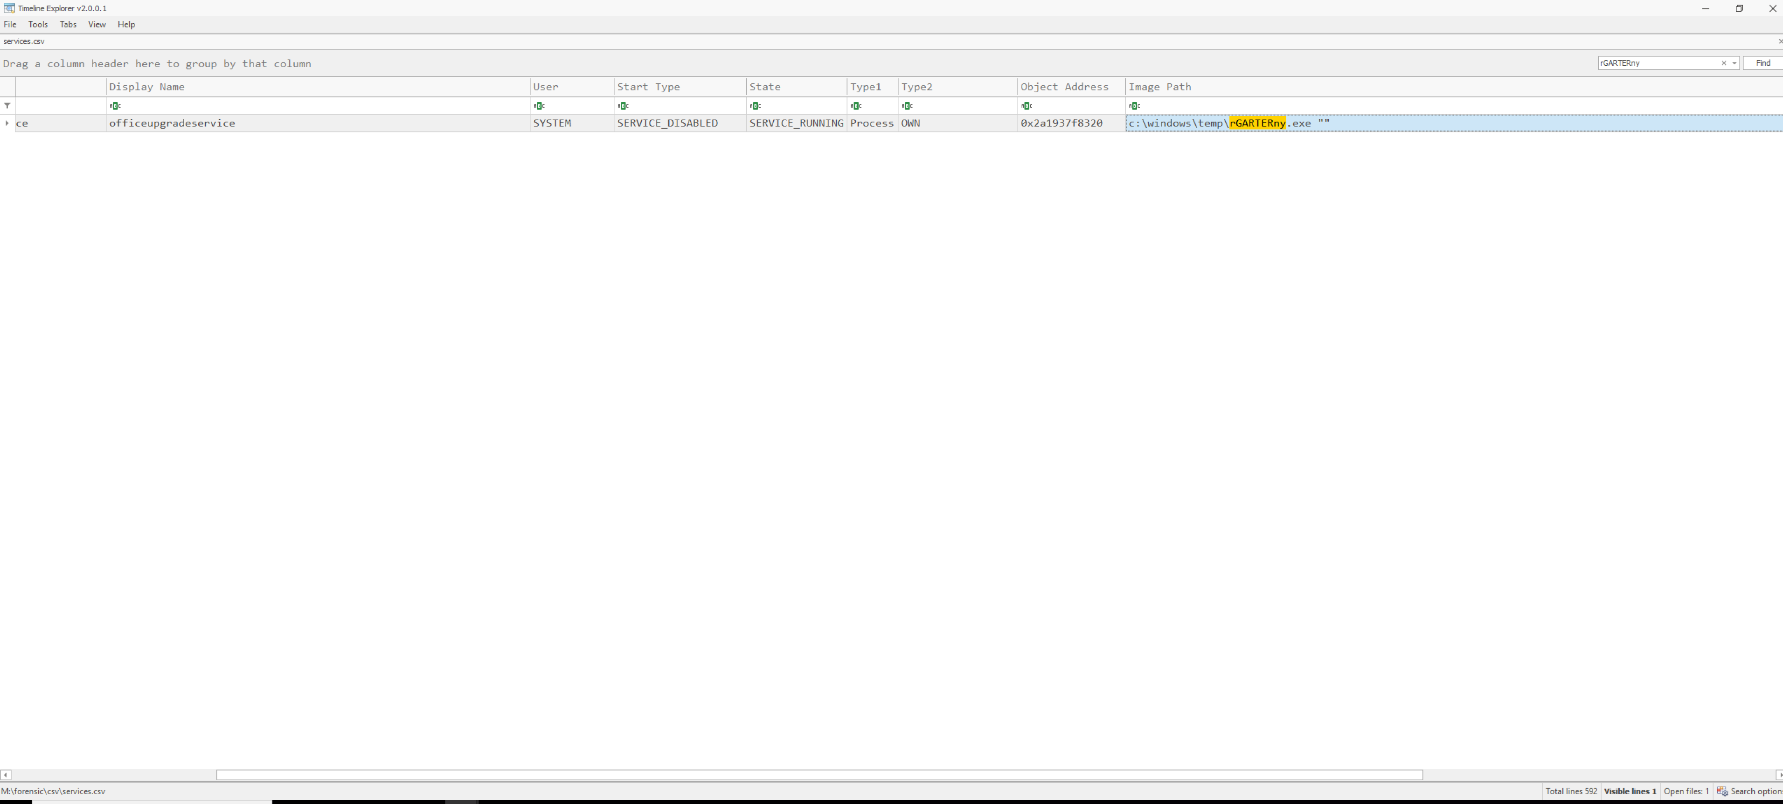Click the State column filter icon
The height and width of the screenshot is (804, 1783).
755,106
